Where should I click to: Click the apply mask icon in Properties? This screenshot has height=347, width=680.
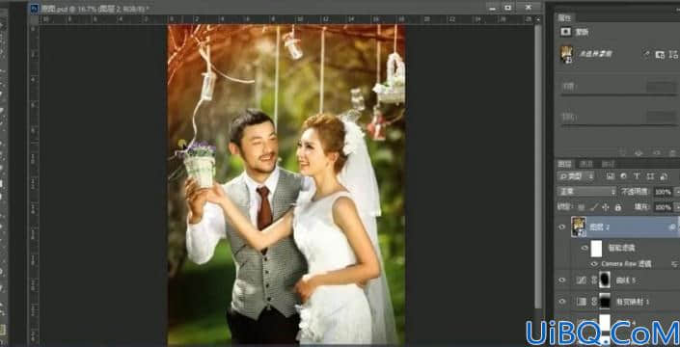639,152
